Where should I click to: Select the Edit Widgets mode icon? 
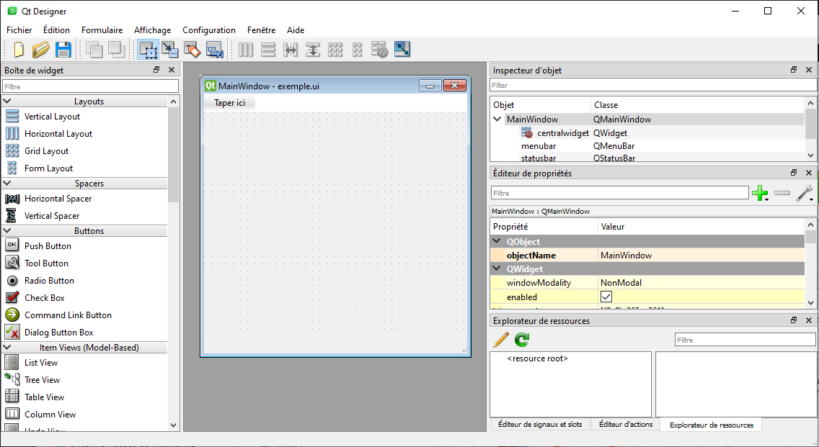149,50
